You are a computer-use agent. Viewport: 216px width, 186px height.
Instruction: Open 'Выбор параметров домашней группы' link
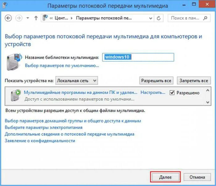pos(73,121)
